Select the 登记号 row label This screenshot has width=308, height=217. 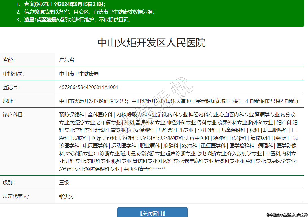11,87
